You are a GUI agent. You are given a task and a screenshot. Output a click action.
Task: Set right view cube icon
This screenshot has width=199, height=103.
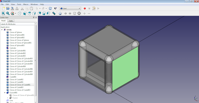[x=34, y=13]
